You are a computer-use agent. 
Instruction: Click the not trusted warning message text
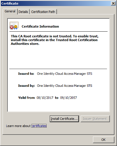point(55,40)
